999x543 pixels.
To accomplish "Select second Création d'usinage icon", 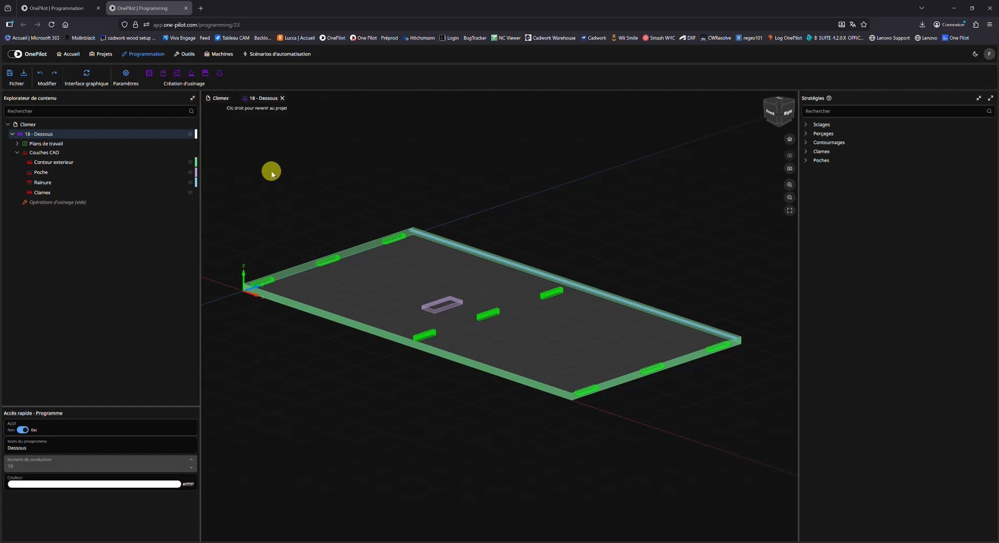I will coord(163,73).
